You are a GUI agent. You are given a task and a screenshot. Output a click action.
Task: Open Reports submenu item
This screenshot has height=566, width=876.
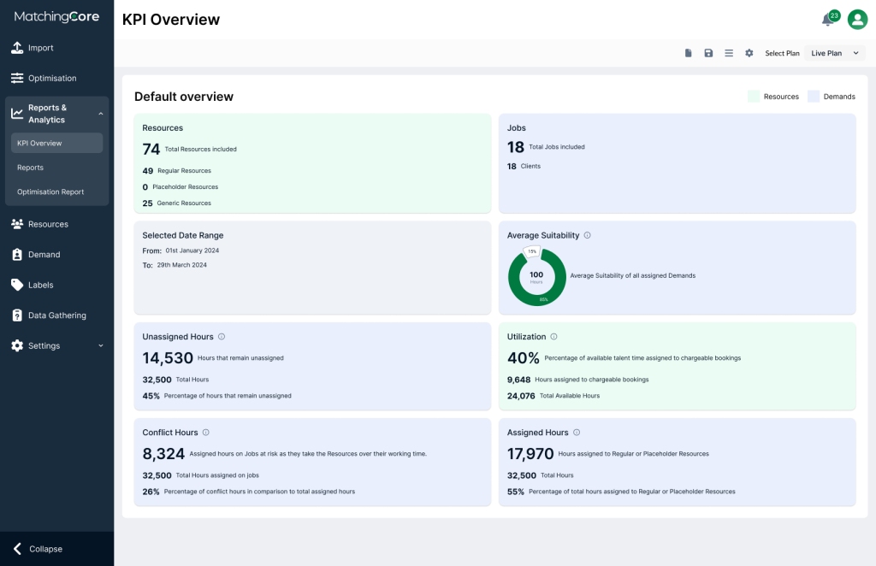click(57, 168)
